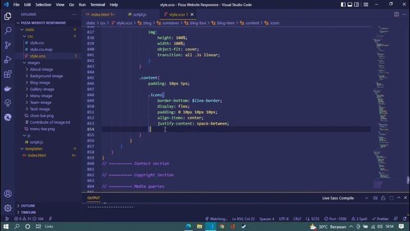Collapse the PIZZA WEBSITE RESPONSIVE root folder
The image size is (410, 231).
click(x=41, y=23)
